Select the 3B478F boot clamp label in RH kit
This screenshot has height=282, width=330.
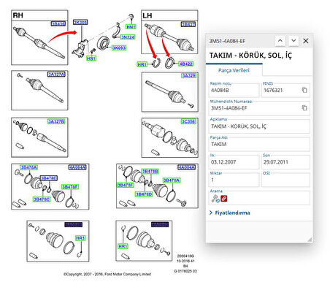[x=70, y=187]
